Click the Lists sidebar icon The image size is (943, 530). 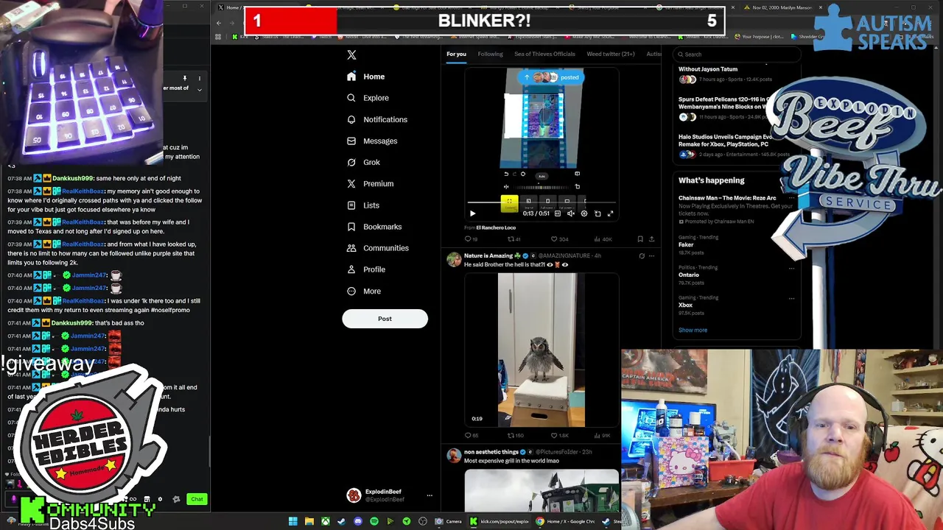click(351, 205)
